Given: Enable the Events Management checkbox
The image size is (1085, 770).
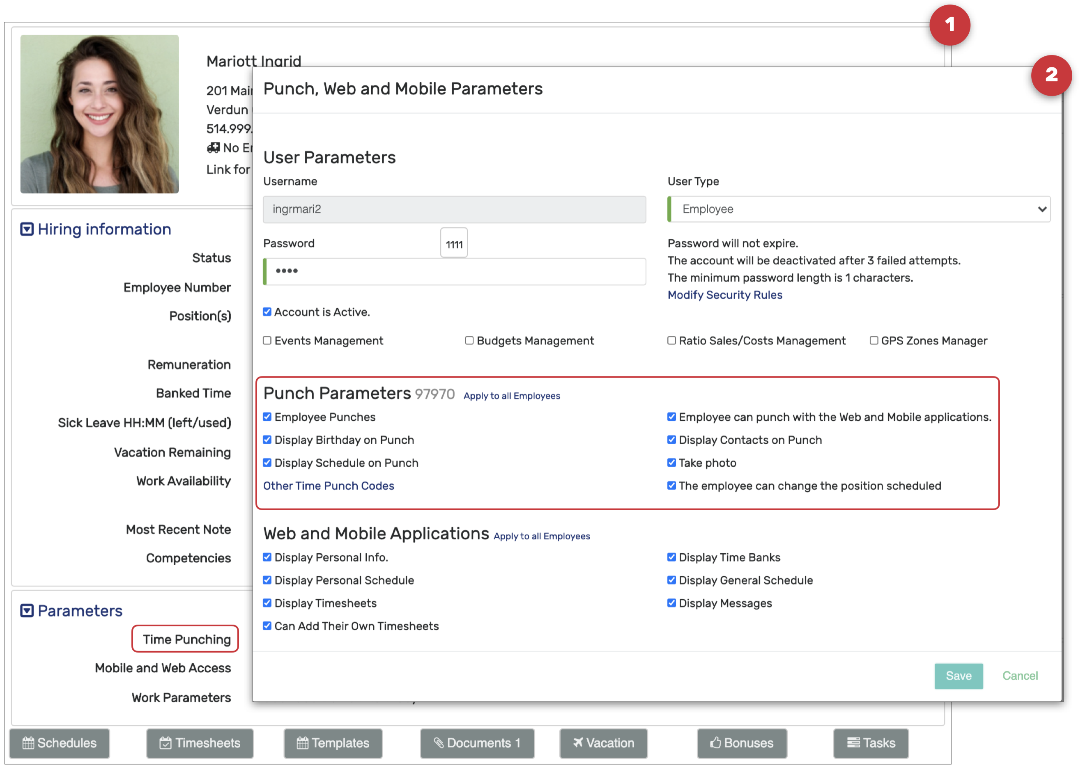Looking at the screenshot, I should point(267,340).
